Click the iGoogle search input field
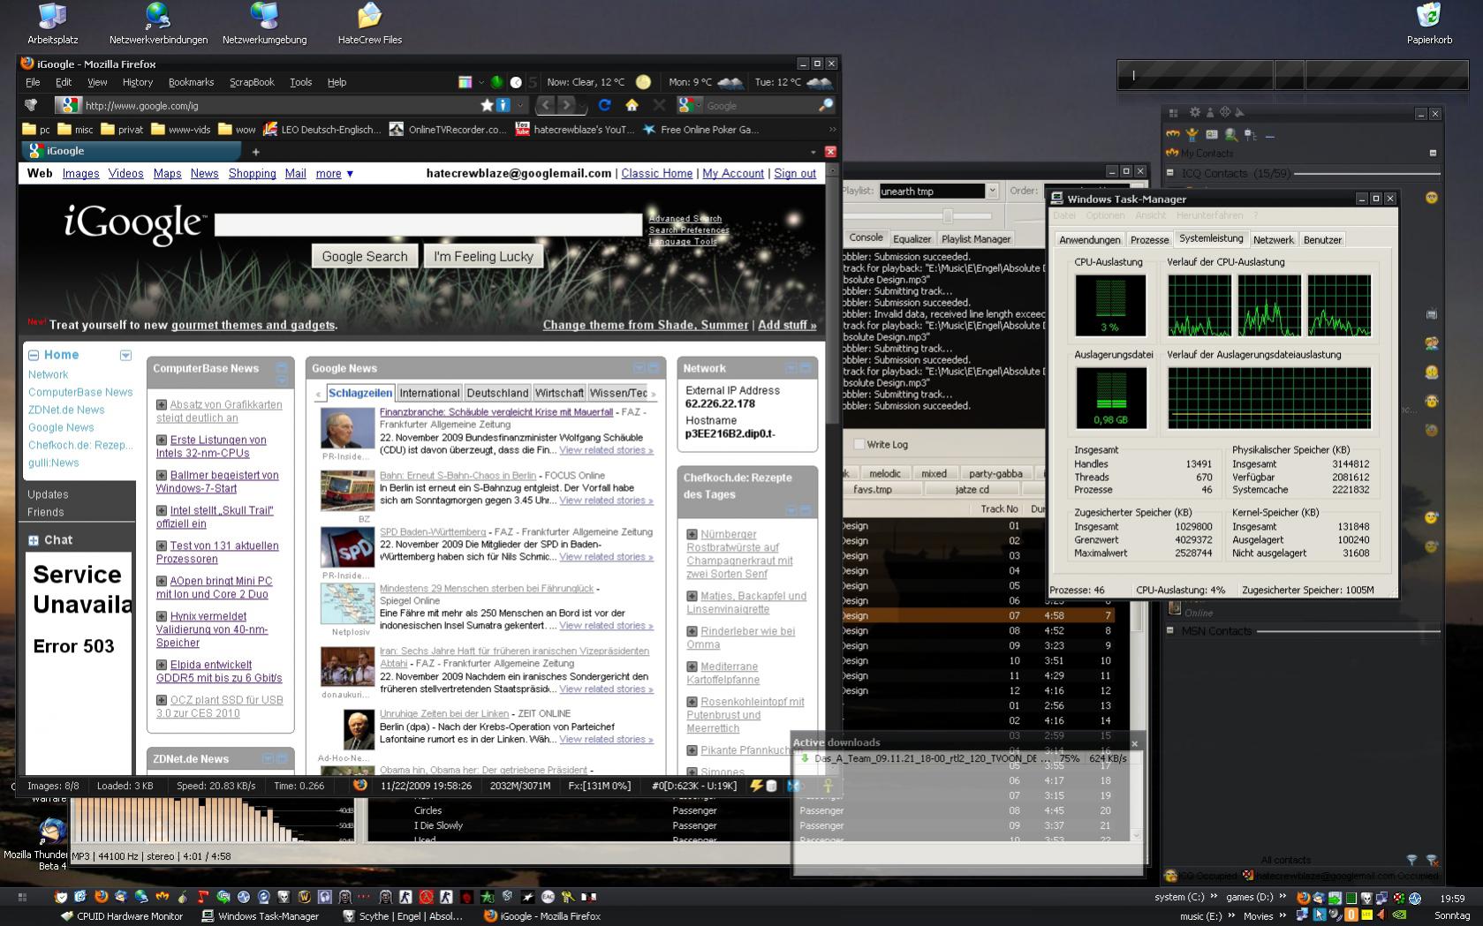 click(428, 225)
